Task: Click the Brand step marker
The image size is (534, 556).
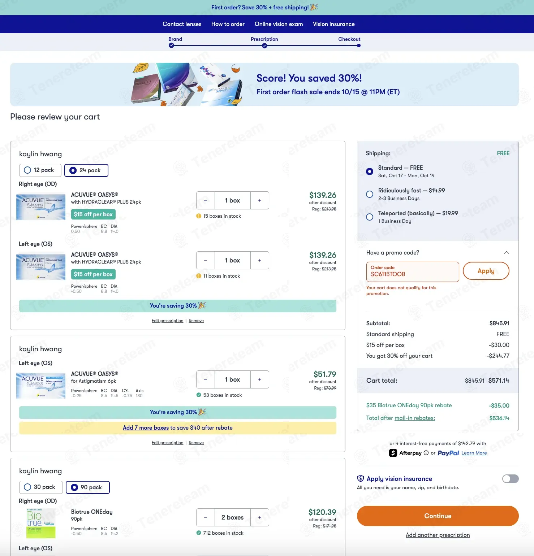Action: coord(171,45)
